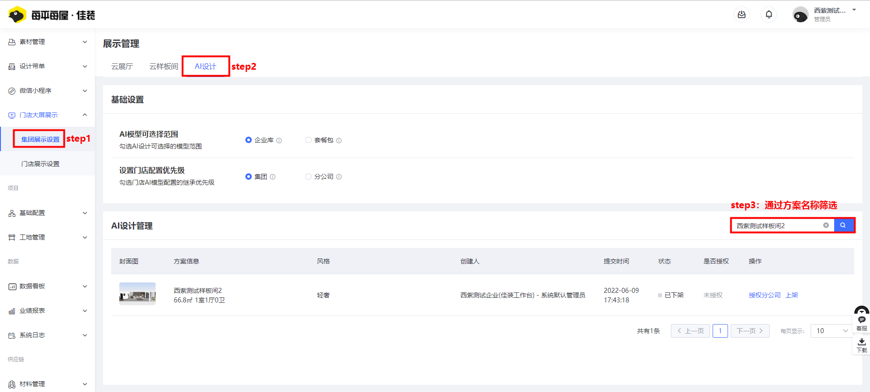Select the 分公司 radio button

308,177
